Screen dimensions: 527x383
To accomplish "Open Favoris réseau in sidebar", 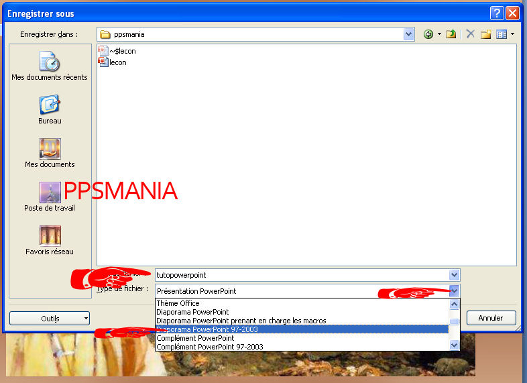I will pyautogui.click(x=50, y=240).
